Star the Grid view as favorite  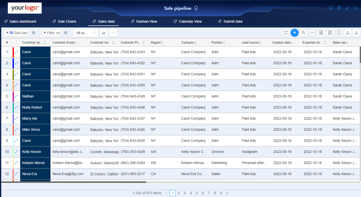coord(34,33)
